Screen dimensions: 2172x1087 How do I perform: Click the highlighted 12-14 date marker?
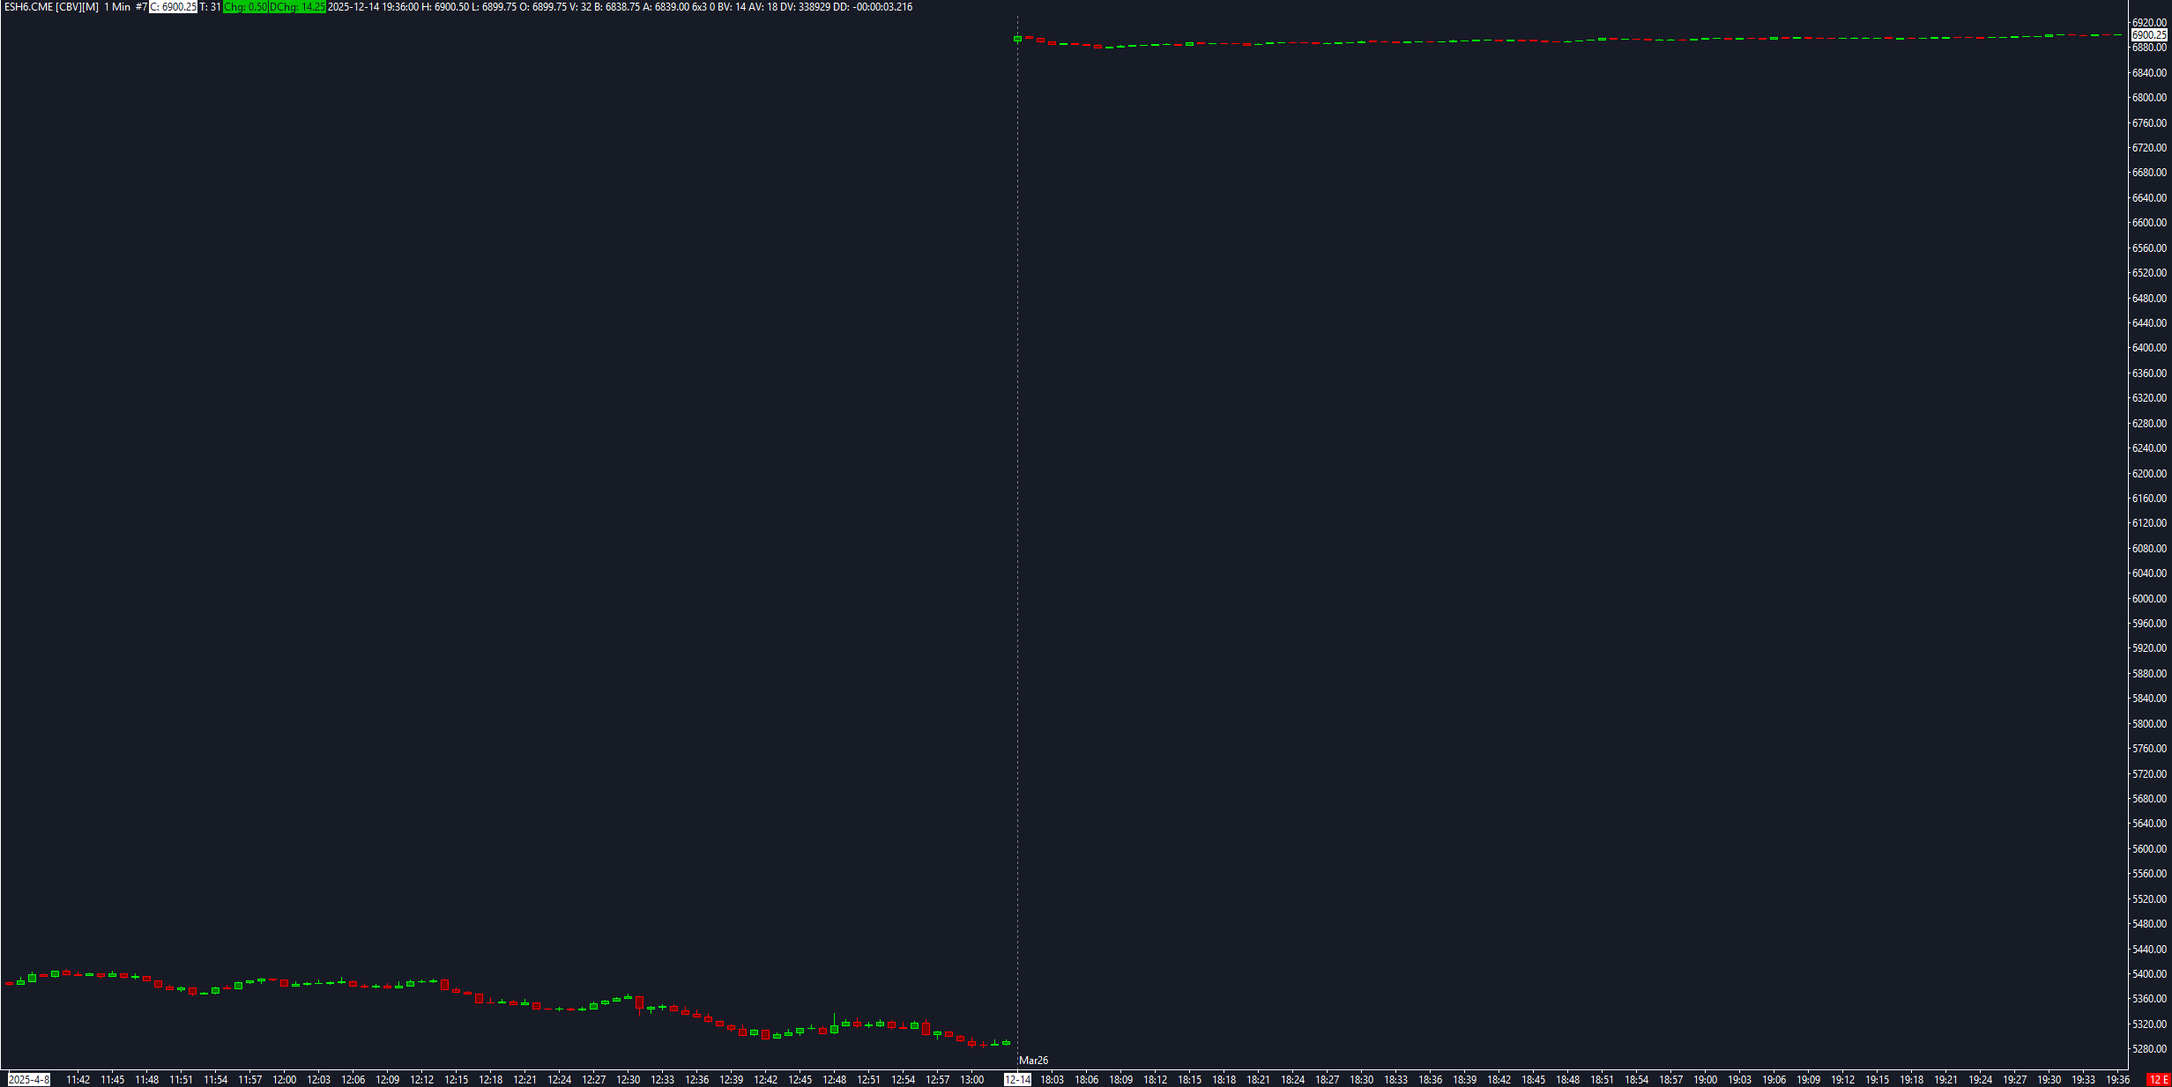click(1017, 1079)
